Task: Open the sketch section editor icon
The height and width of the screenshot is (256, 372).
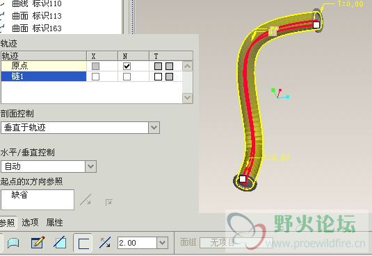Action: pos(38,242)
